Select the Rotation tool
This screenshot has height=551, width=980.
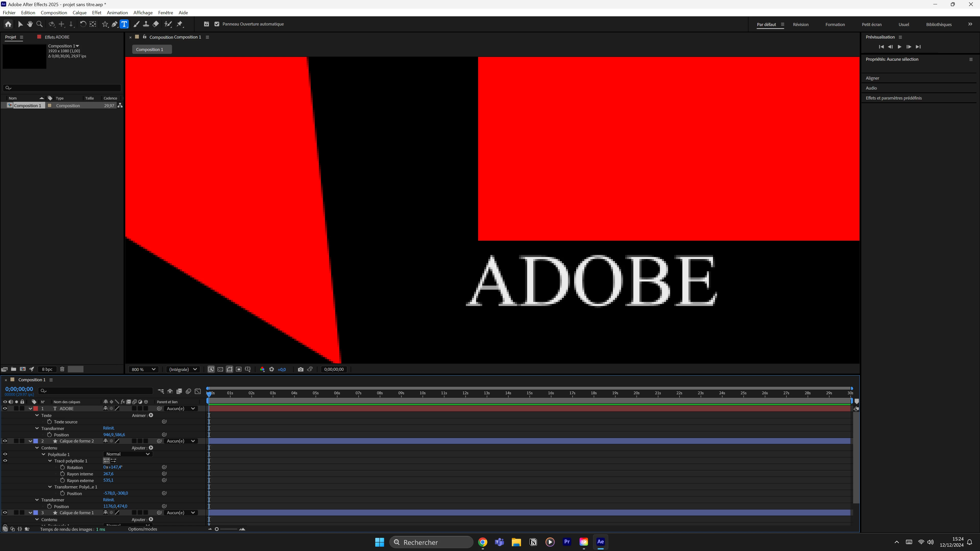click(82, 24)
